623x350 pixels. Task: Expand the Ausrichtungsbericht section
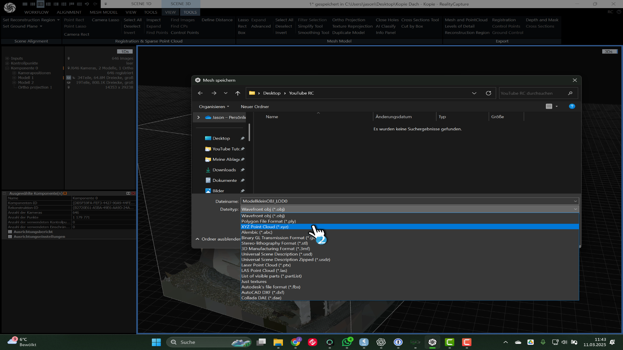point(10,232)
